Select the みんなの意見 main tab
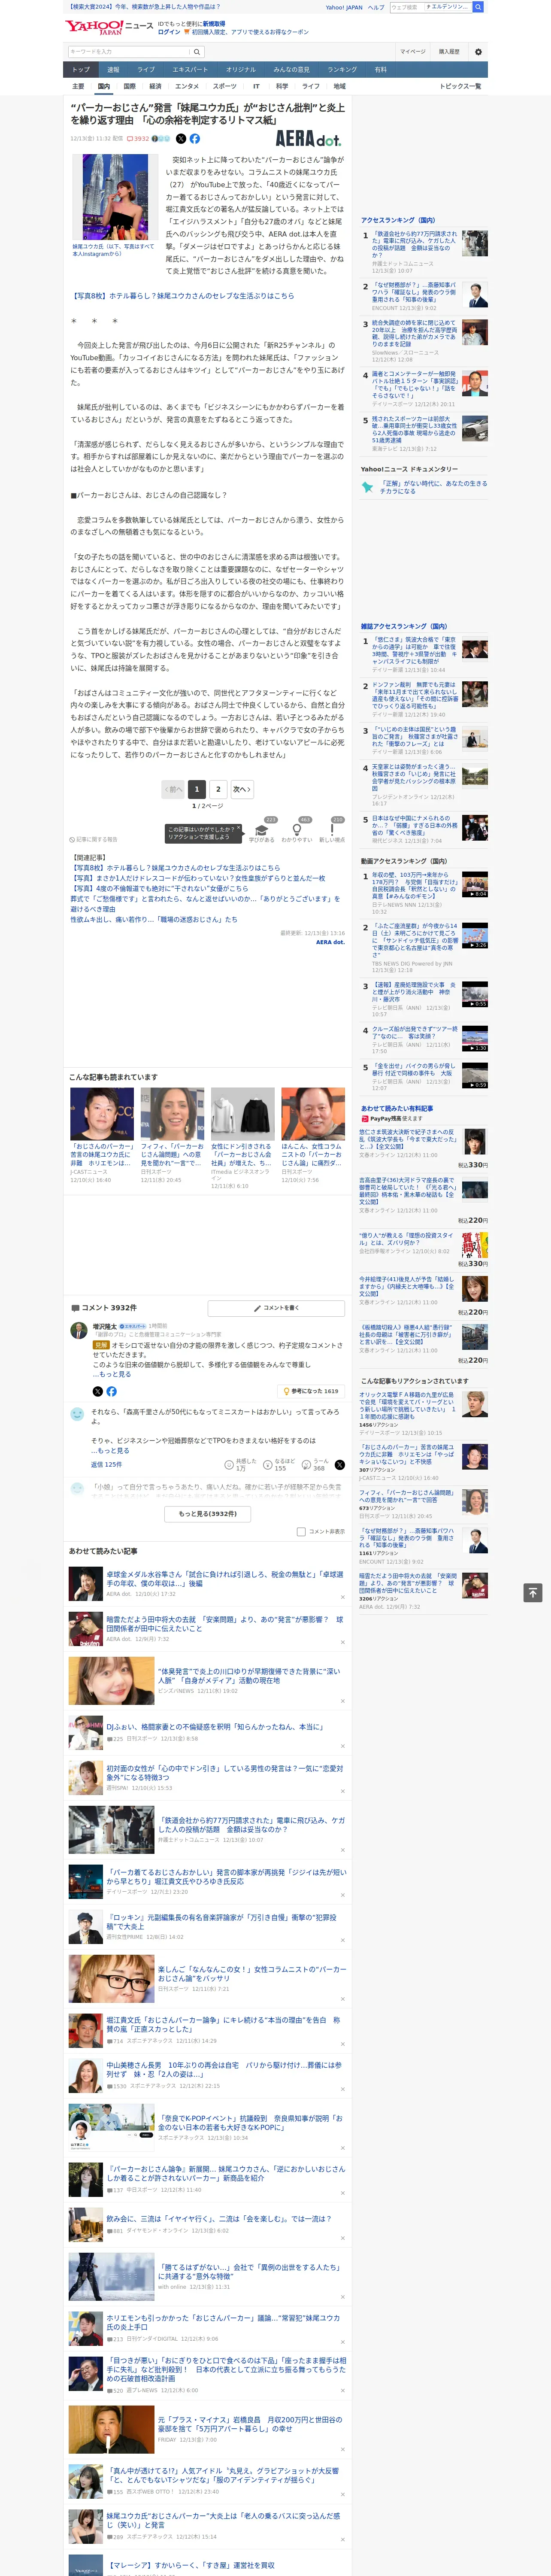This screenshot has height=2576, width=551. click(x=292, y=69)
